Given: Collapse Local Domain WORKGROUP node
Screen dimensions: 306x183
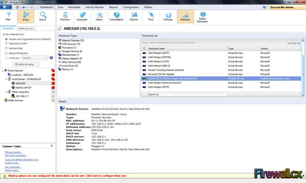Looking at the screenshot, I should coord(6,79).
